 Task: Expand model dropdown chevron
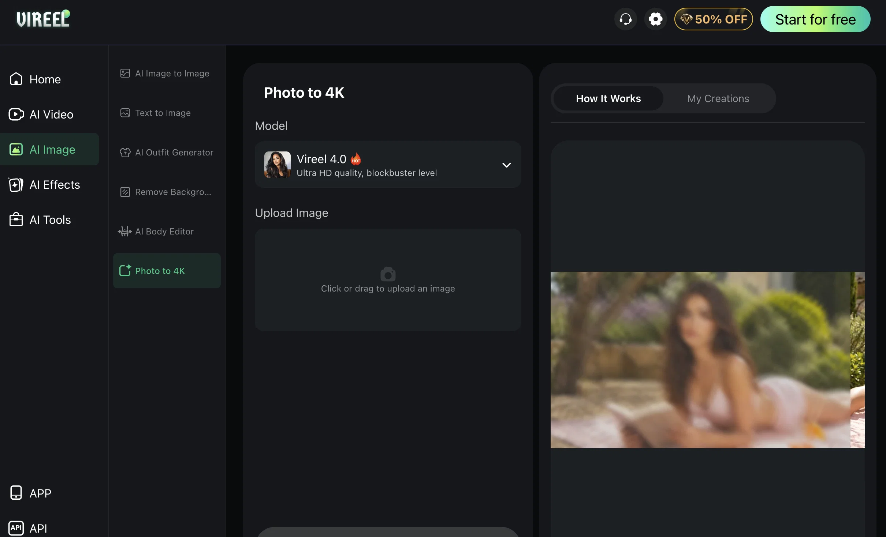tap(506, 165)
